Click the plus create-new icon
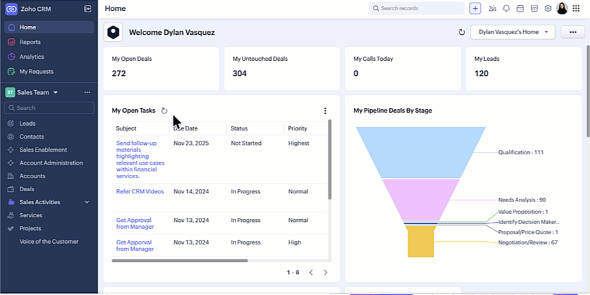This screenshot has height=295, width=590. (x=475, y=8)
